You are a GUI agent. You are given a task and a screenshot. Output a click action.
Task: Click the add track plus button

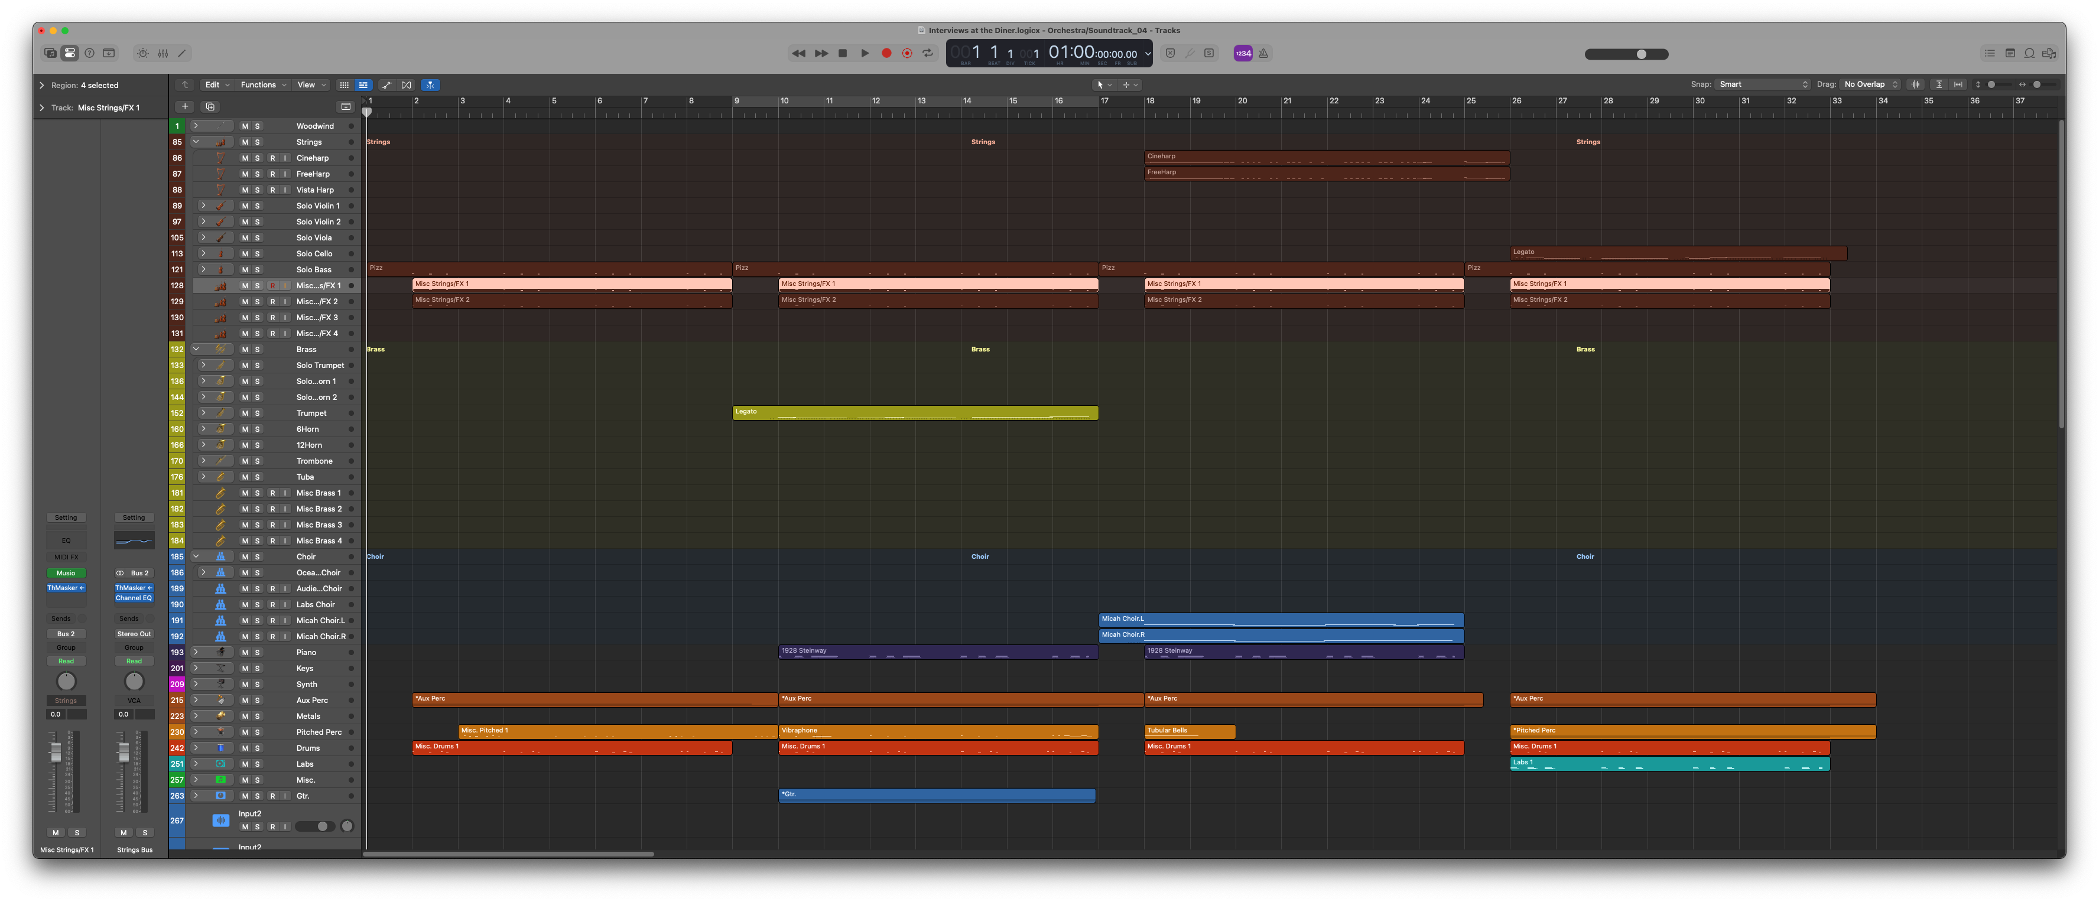pyautogui.click(x=185, y=107)
